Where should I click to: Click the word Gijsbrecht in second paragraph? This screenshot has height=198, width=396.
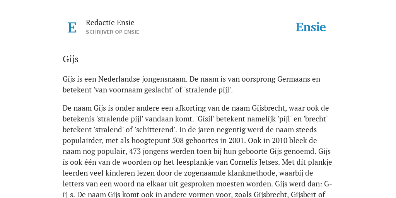coord(269,108)
